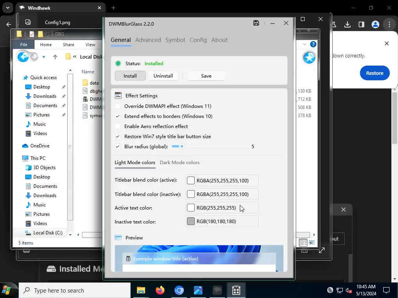
Task: Open File menu in File Explorer
Action: (24, 45)
